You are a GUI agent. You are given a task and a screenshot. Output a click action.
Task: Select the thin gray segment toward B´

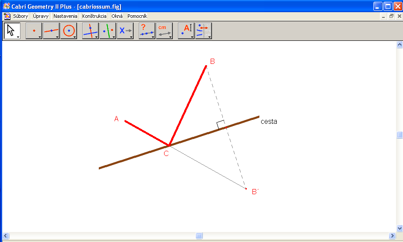208,167
